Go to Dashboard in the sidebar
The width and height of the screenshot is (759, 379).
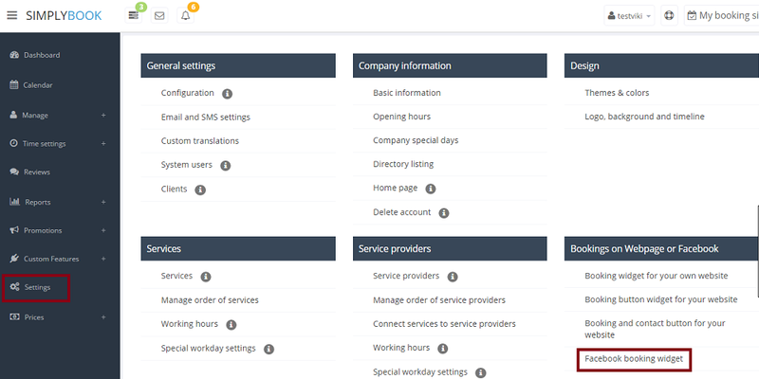pyautogui.click(x=41, y=55)
